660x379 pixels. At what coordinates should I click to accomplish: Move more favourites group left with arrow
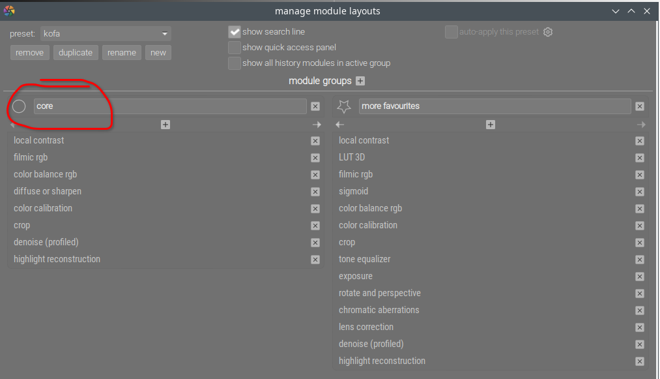coord(339,125)
